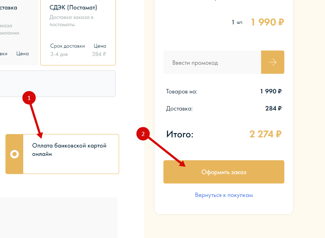Image resolution: width=325 pixels, height=238 pixels.
Task: Click the Оформить заказ button
Action: coord(224,172)
